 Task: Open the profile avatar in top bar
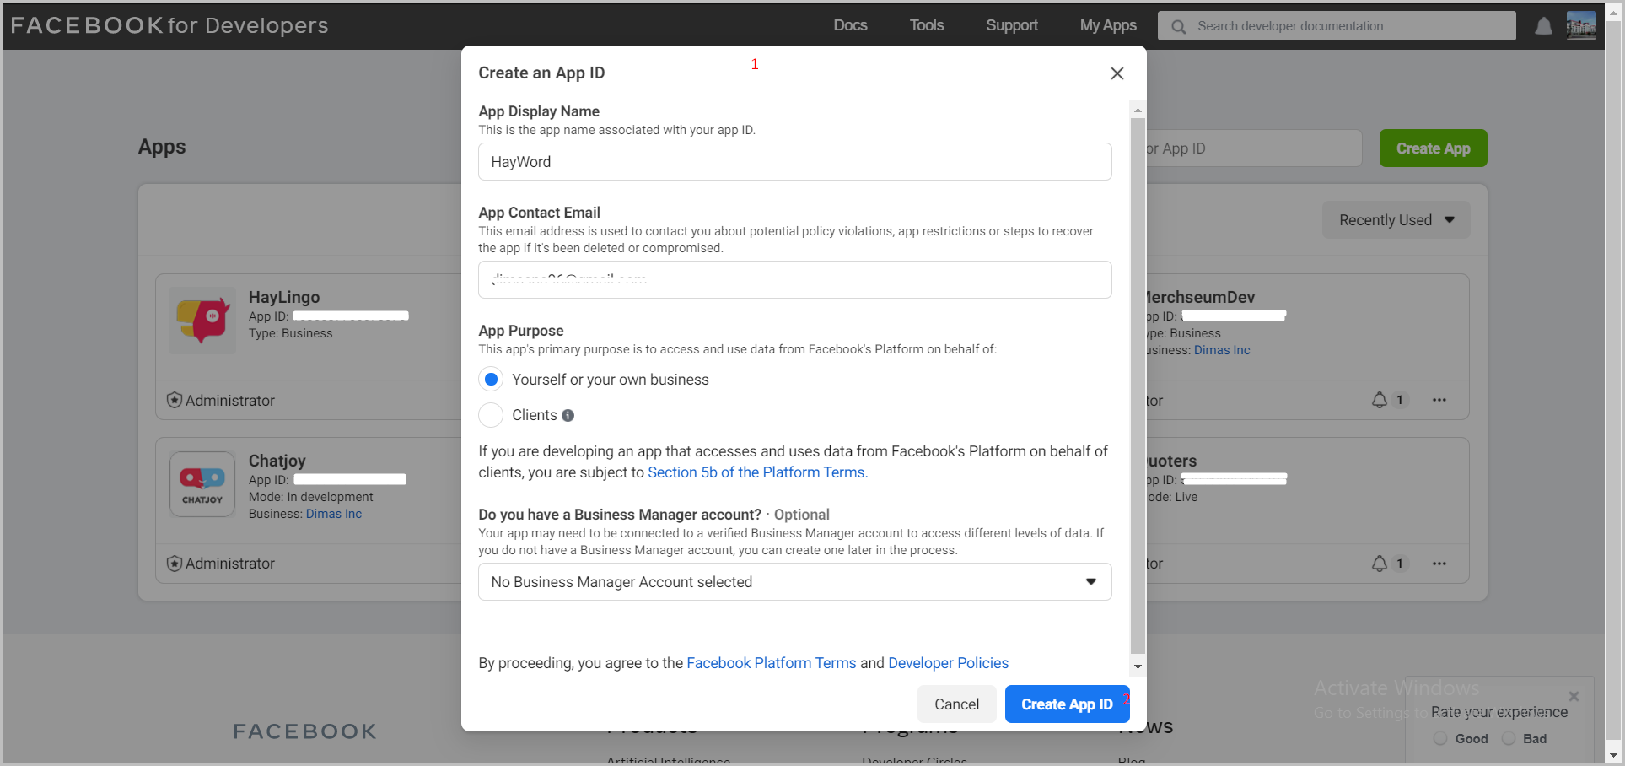pos(1581,25)
